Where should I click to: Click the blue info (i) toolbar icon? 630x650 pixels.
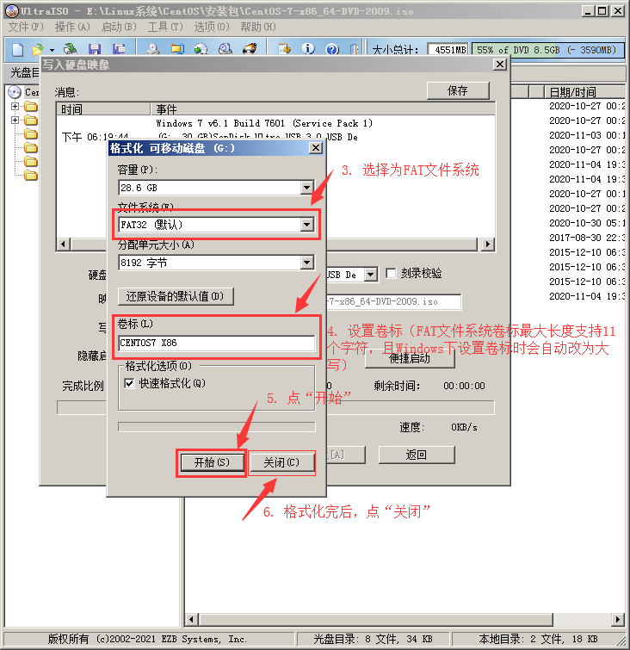pyautogui.click(x=308, y=49)
